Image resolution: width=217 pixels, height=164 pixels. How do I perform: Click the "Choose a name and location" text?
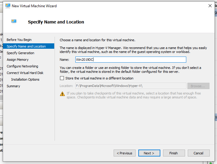pyautogui.click(x=97, y=40)
